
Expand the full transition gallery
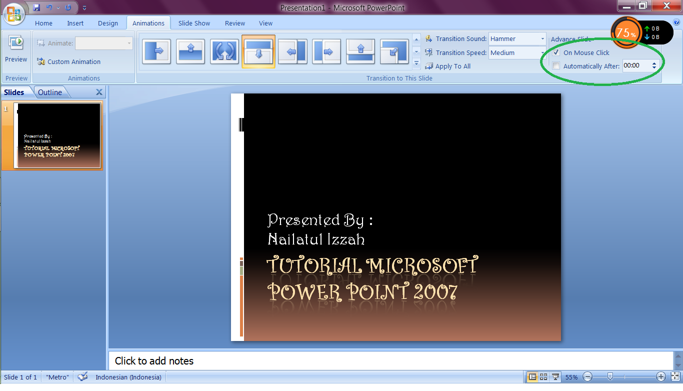(x=416, y=63)
